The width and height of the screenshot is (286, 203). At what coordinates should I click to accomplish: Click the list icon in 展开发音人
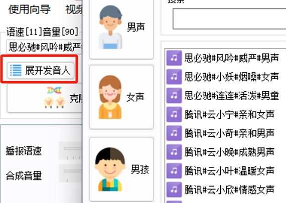pos(16,70)
